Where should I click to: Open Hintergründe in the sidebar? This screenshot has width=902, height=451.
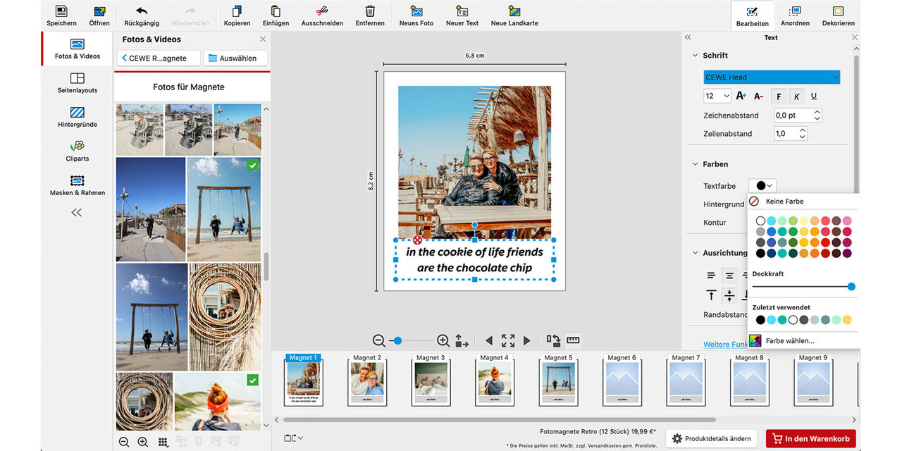pos(78,117)
